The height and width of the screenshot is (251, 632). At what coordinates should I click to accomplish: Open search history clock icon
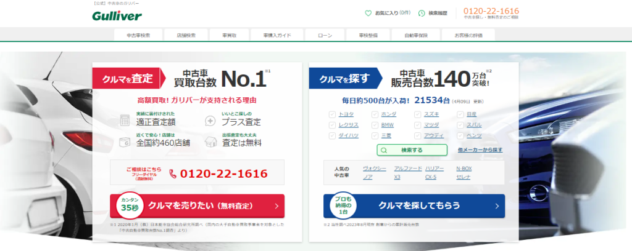[x=422, y=13]
